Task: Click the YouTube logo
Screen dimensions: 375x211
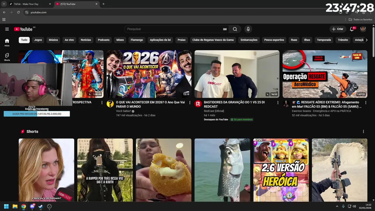Action: point(23,29)
